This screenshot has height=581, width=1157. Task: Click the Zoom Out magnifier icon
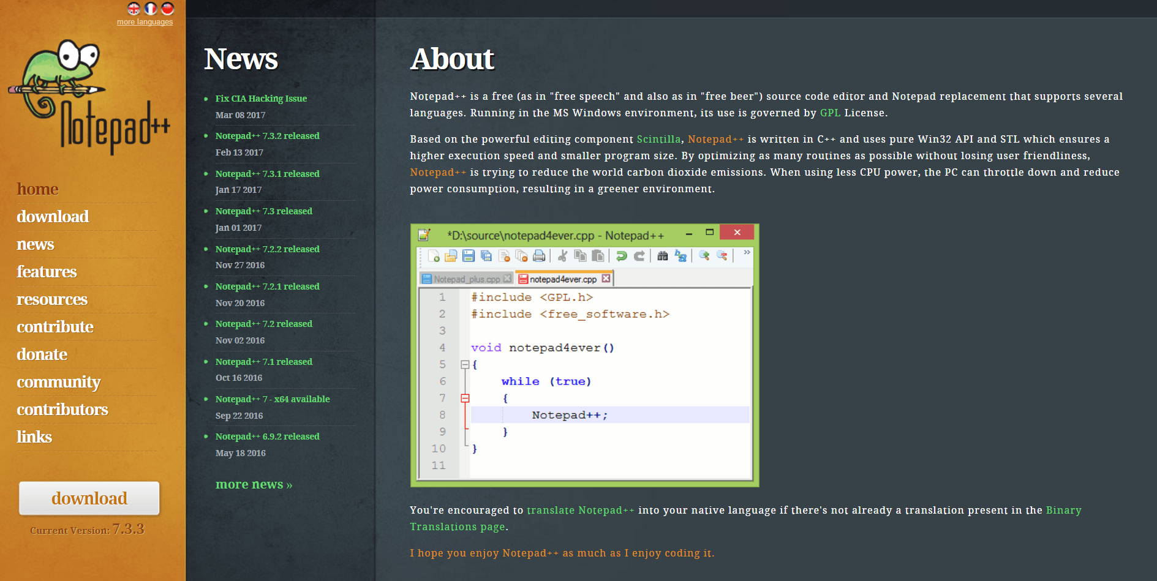tap(722, 256)
